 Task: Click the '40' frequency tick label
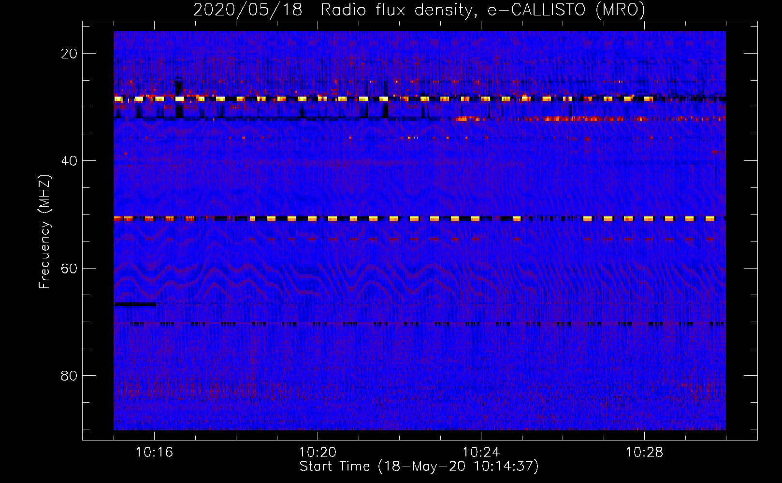tap(69, 161)
